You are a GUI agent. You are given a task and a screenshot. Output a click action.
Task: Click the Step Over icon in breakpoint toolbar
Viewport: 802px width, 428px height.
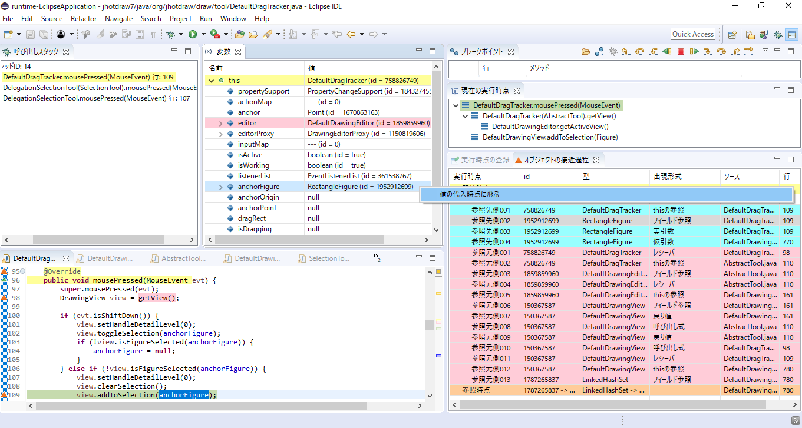tap(721, 52)
